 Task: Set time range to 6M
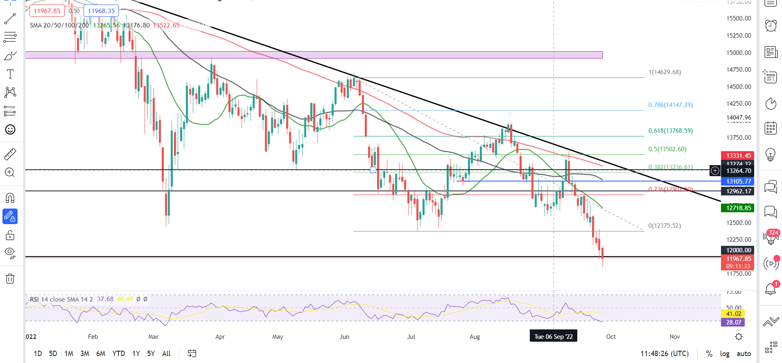(x=101, y=353)
